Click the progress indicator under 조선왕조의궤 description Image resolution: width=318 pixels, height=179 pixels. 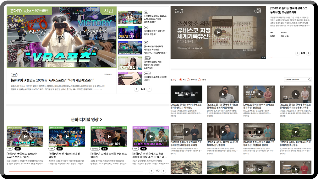point(271,57)
